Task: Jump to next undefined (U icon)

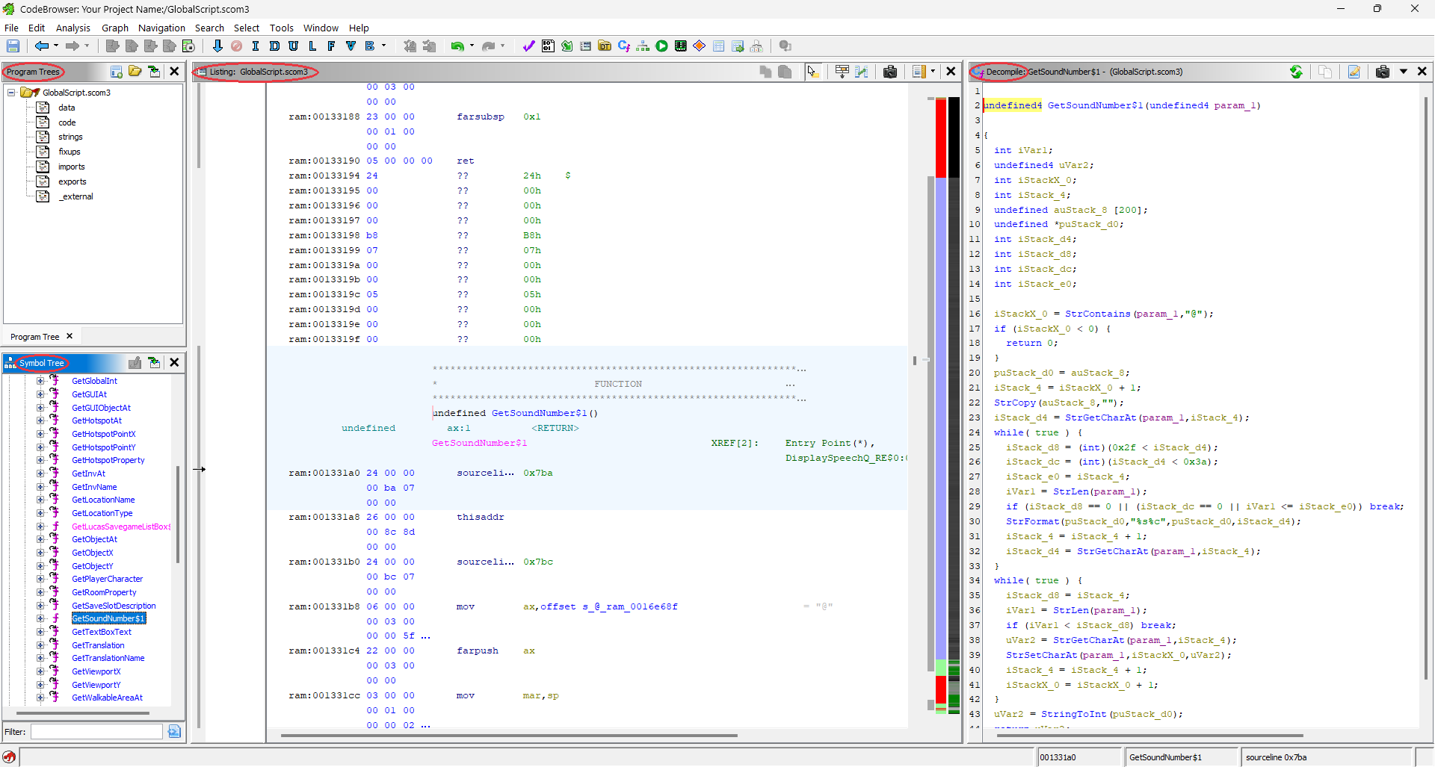Action: coord(293,46)
